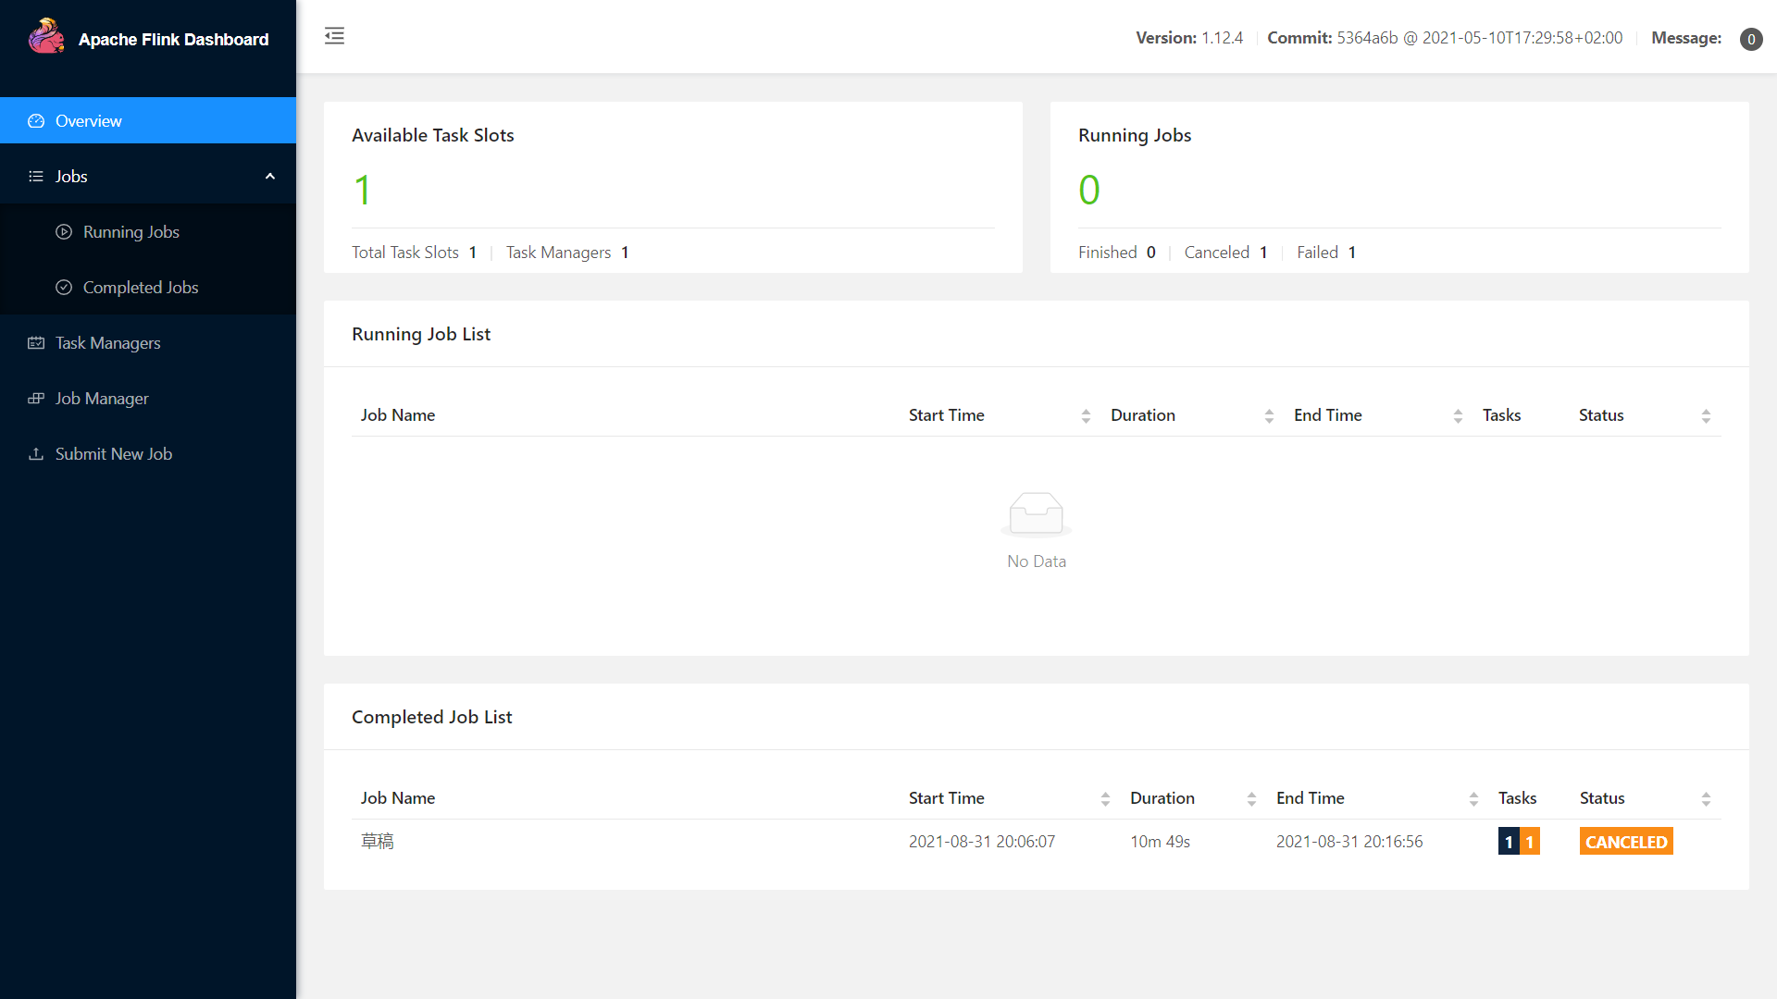Go to Completed Jobs page
Image resolution: width=1777 pixels, height=999 pixels.
140,288
